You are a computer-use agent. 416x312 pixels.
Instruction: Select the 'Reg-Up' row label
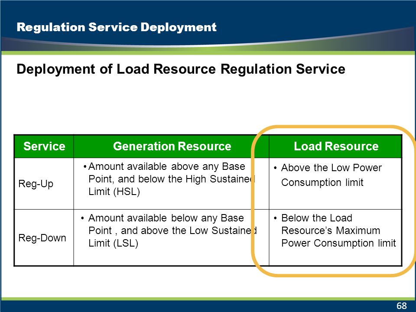[36, 184]
